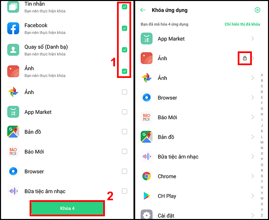Viewport: 269px width, 220px height.
Task: Open app lock settings hexagon icon
Action: pos(257,10)
